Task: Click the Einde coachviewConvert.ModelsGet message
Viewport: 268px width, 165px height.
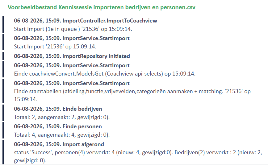Action: [105, 74]
